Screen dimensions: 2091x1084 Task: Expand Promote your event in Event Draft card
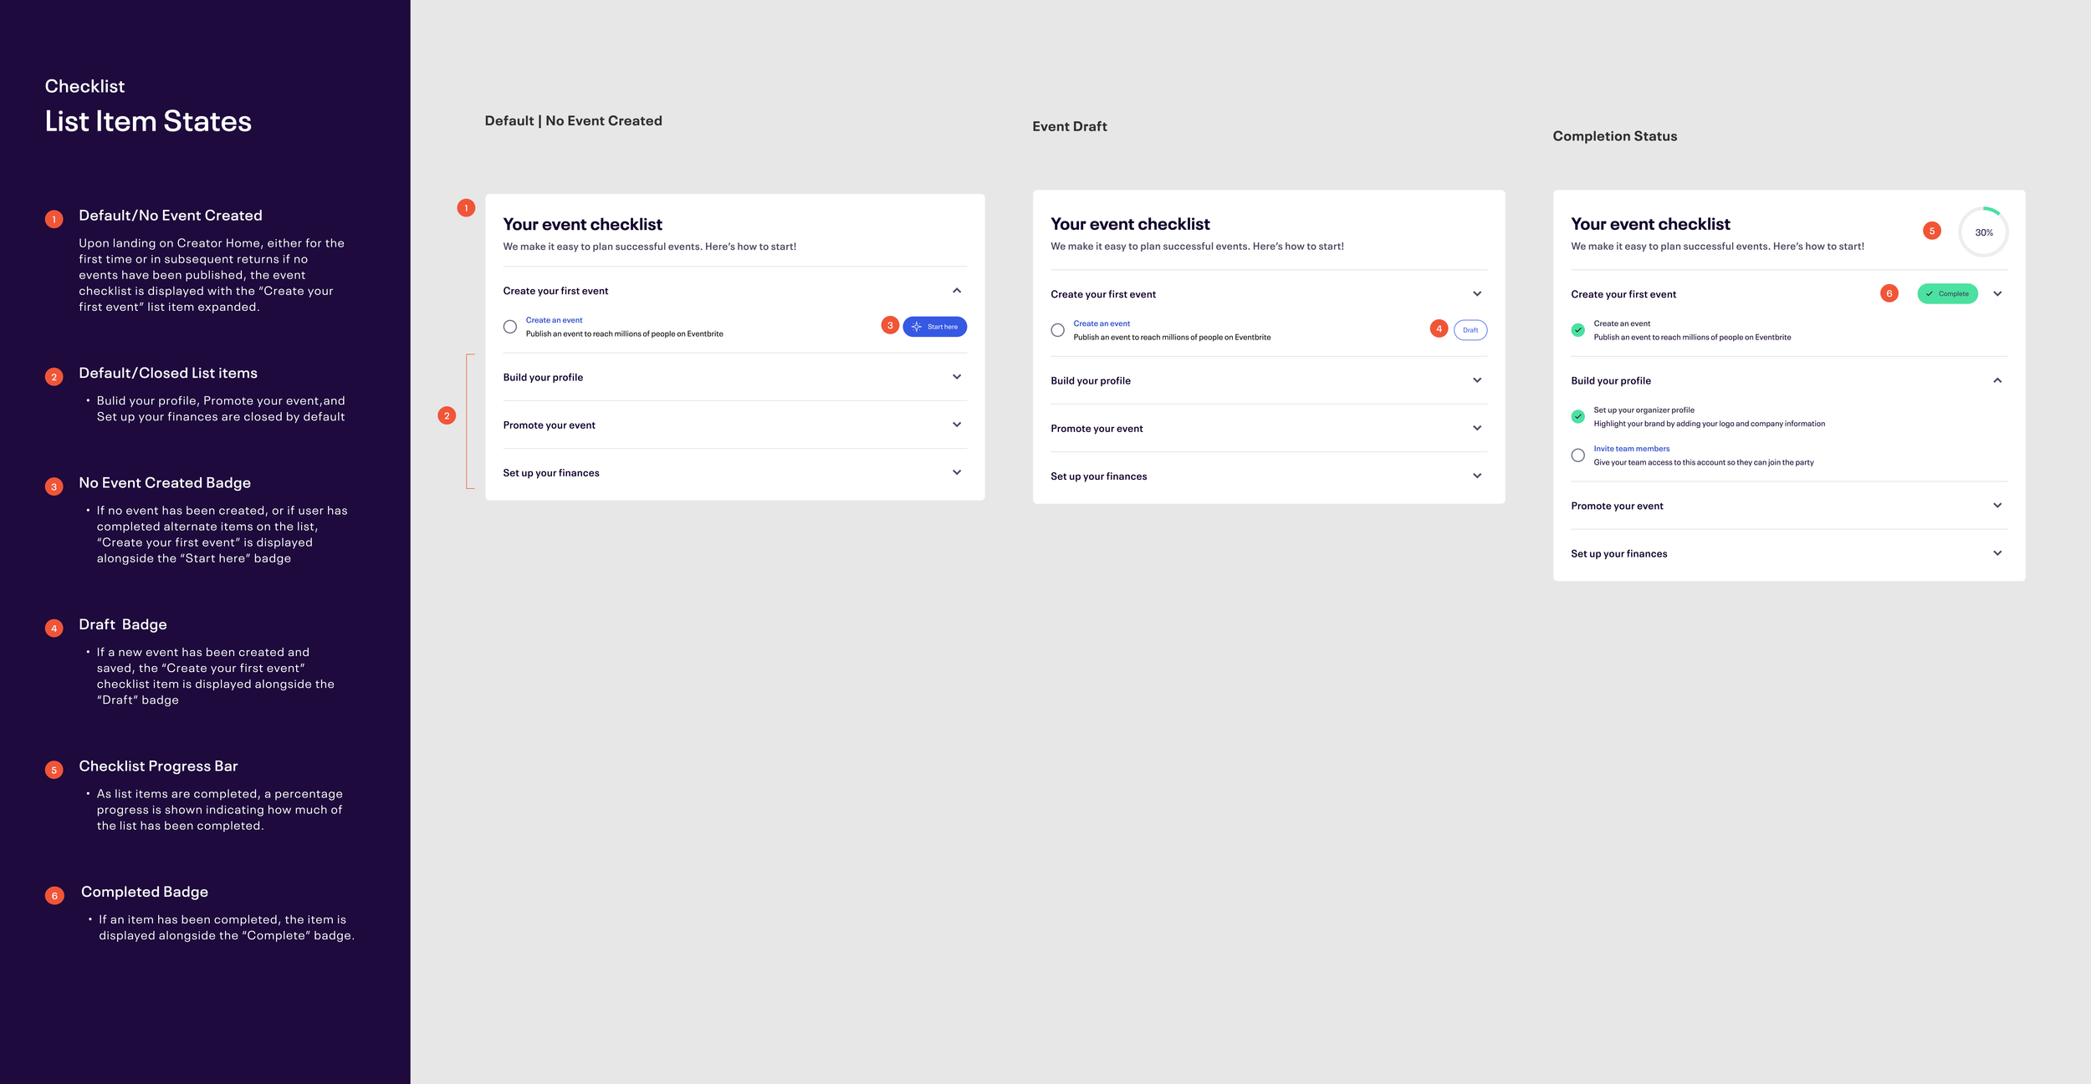pos(1477,428)
